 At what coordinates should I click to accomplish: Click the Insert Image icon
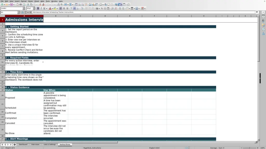point(90,4)
